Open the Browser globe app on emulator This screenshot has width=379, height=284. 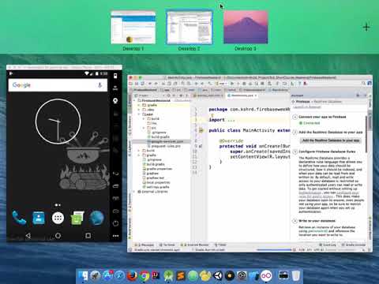tap(96, 218)
